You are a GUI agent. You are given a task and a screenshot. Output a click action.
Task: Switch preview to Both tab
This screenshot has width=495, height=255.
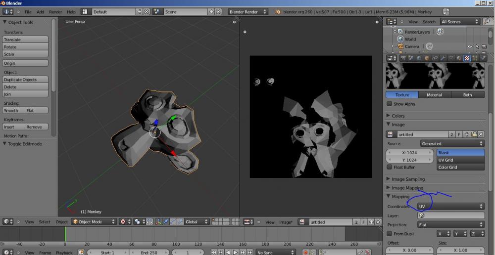468,94
